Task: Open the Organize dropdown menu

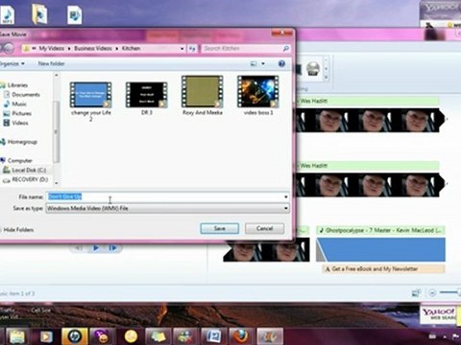Action: pyautogui.click(x=12, y=63)
